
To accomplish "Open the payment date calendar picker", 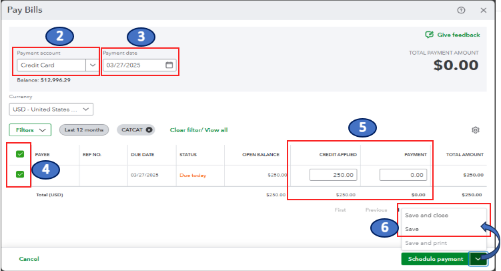I will pos(169,65).
